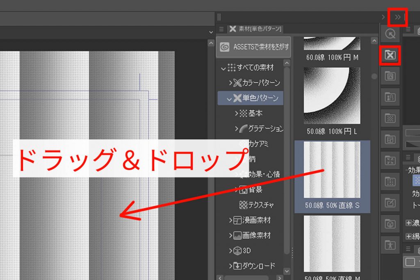This screenshot has width=420, height=280.
Task: Open the two-figures material folder icon
Action: click(x=390, y=97)
